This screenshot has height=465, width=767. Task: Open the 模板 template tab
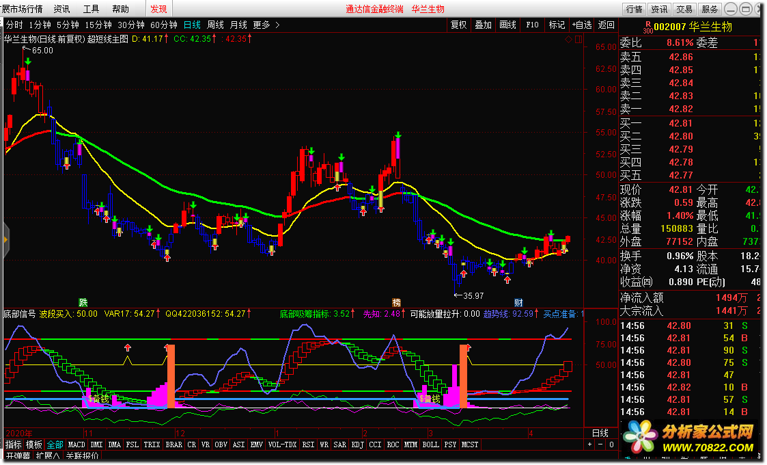tap(33, 444)
